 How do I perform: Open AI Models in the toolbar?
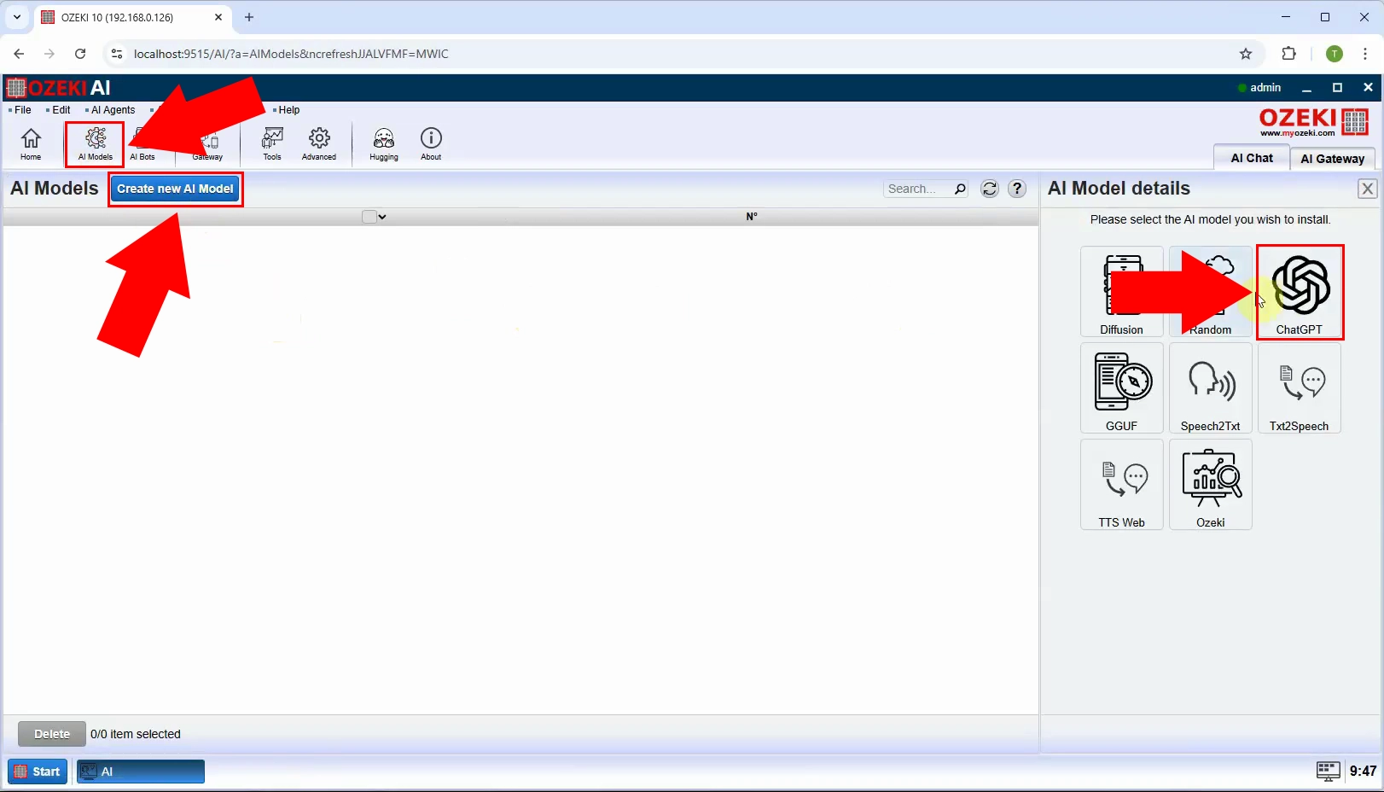pyautogui.click(x=96, y=143)
